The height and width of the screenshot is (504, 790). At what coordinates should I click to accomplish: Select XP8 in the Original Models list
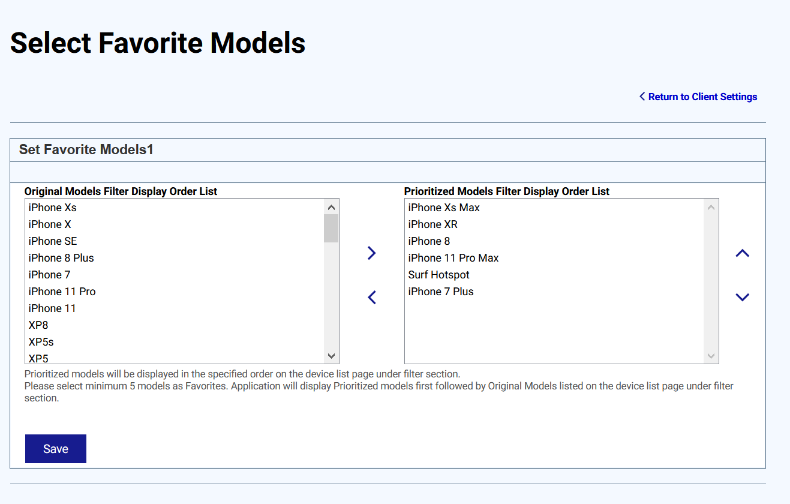pos(38,325)
